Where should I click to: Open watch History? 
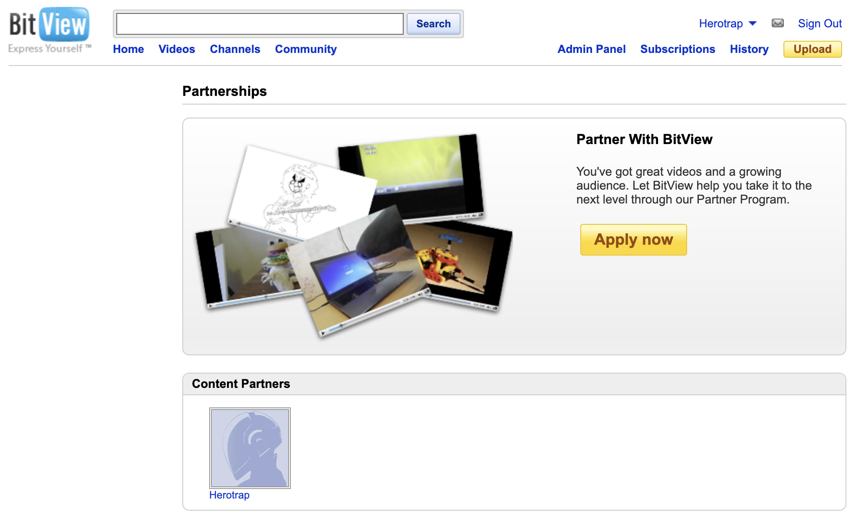749,49
